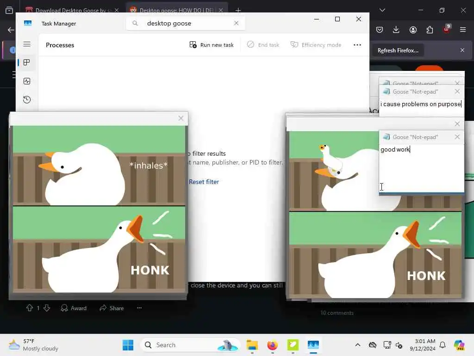Upvote the Reddit post
The image size is (474, 356).
(29, 308)
